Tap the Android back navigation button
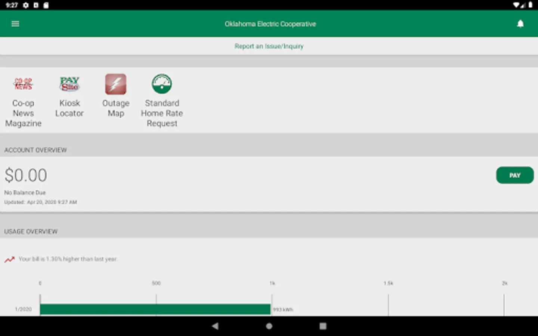This screenshot has width=538, height=336. point(215,326)
